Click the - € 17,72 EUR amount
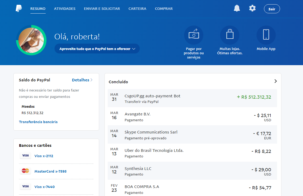This screenshot has height=196, width=303. pyautogui.click(x=262, y=135)
